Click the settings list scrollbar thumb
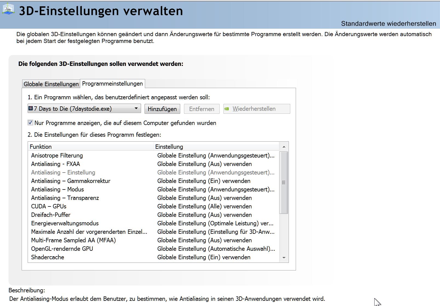The image size is (440, 306). (x=284, y=182)
